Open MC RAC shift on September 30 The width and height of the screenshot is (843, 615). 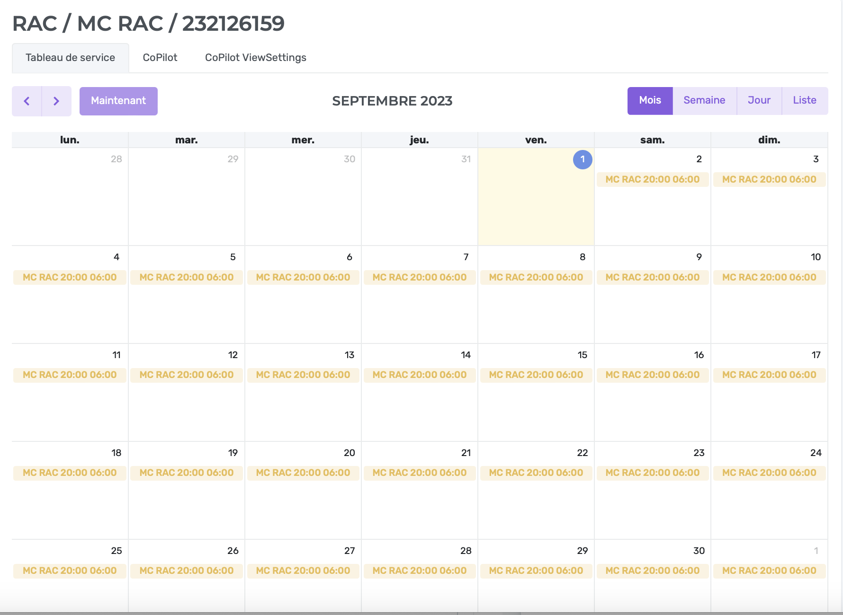point(652,571)
